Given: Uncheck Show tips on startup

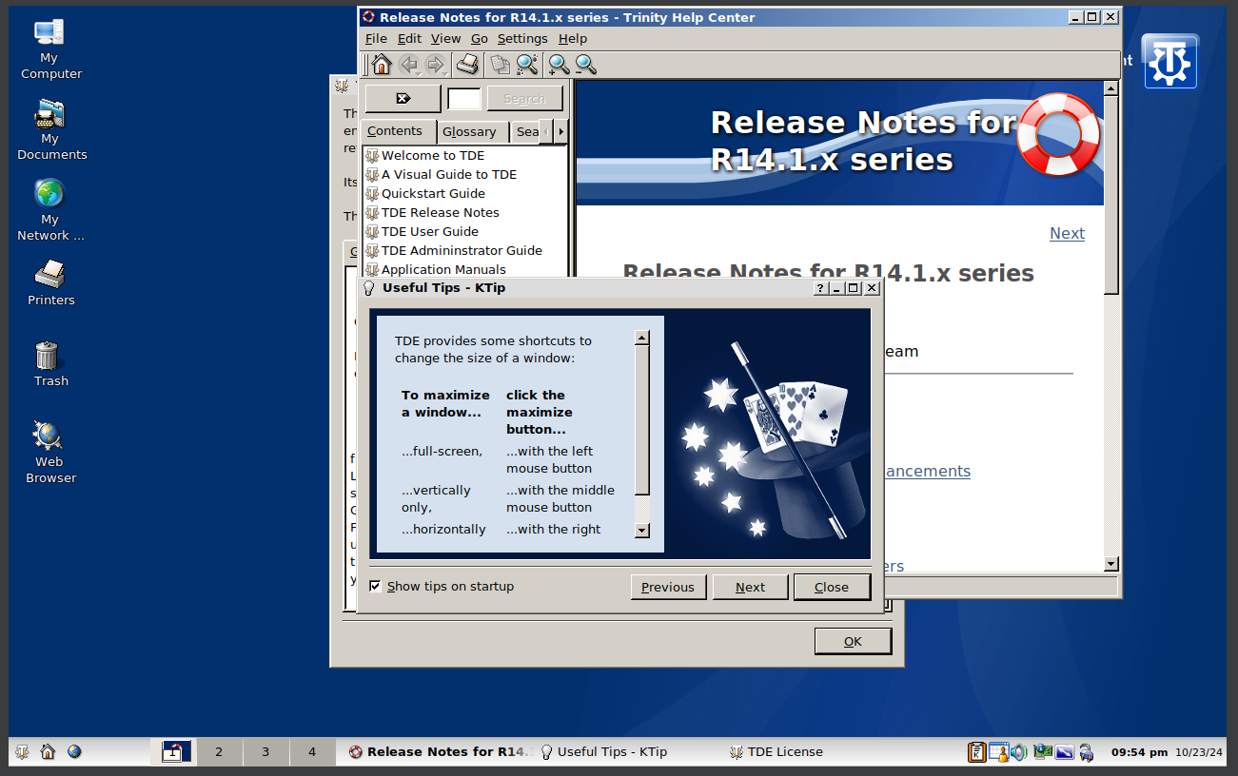Looking at the screenshot, I should (375, 587).
